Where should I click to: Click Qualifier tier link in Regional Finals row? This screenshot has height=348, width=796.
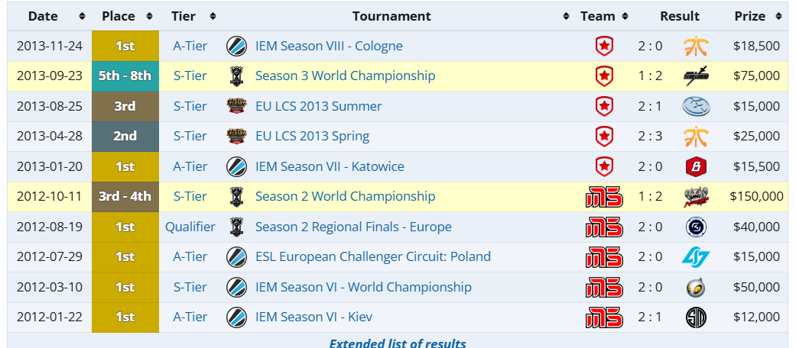[190, 227]
